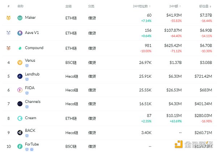Sort by the 24H地址数 column arrows

click(150, 6)
